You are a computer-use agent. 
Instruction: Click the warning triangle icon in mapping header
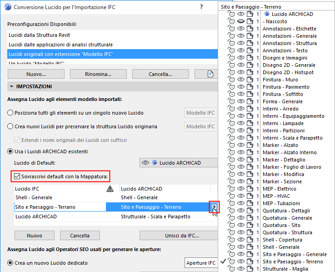click(x=110, y=189)
